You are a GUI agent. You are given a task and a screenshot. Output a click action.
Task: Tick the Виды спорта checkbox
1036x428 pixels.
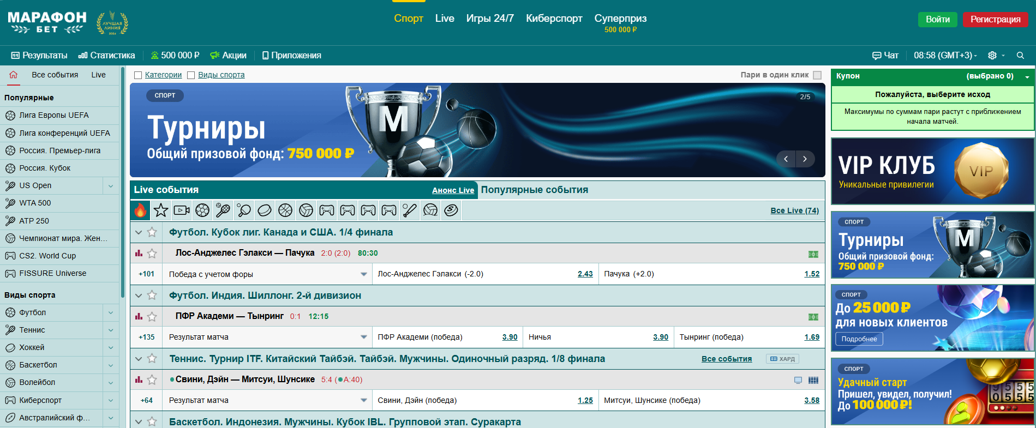pyautogui.click(x=191, y=75)
